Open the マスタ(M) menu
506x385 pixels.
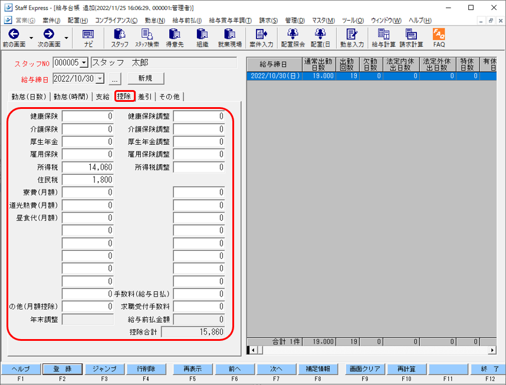[323, 20]
